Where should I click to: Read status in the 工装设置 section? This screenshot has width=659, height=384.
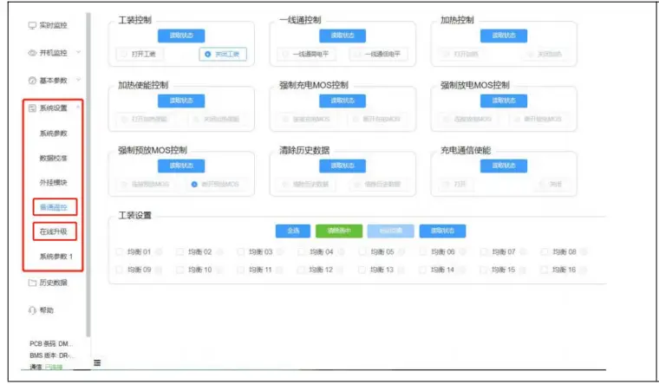point(442,231)
